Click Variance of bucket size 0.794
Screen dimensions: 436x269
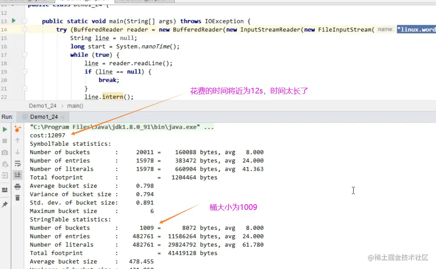tap(145, 194)
